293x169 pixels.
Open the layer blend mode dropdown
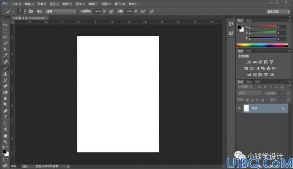coord(250,93)
